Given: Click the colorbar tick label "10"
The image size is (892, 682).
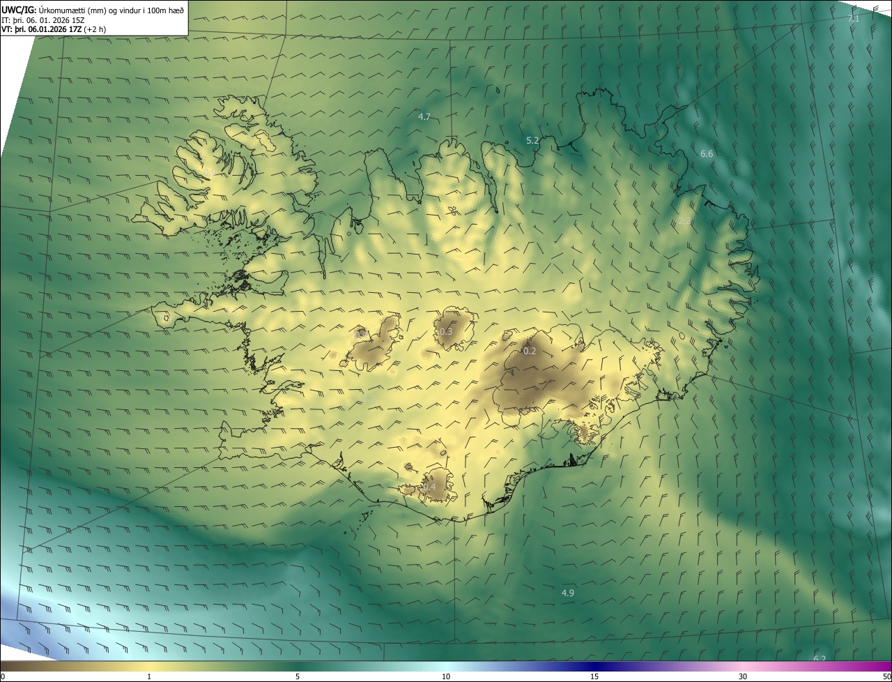Looking at the screenshot, I should [446, 676].
